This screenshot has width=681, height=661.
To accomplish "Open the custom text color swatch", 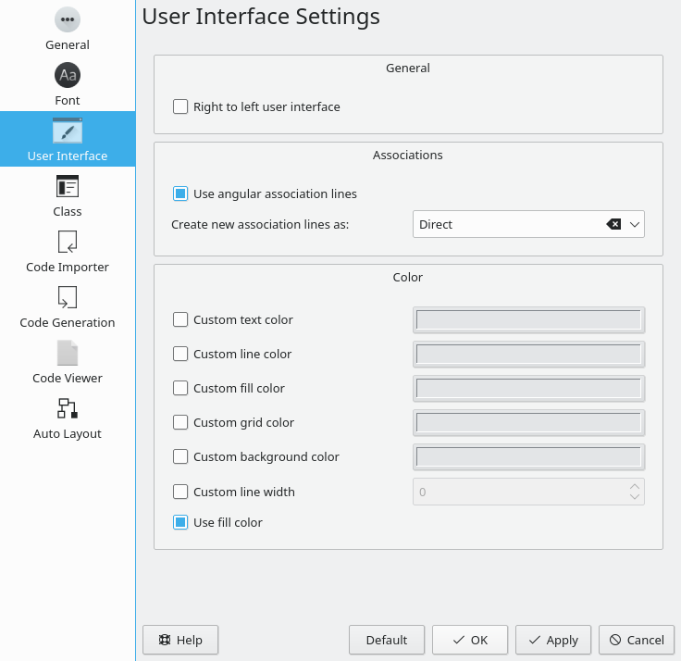I will 528,319.
